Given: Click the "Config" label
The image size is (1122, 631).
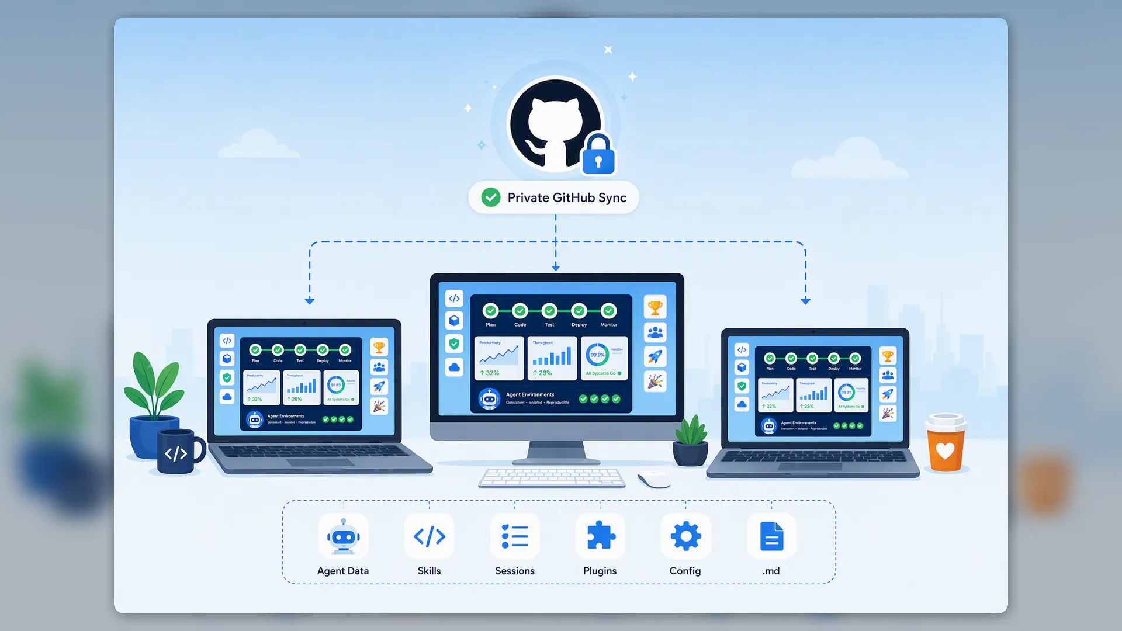Looking at the screenshot, I should (x=685, y=571).
